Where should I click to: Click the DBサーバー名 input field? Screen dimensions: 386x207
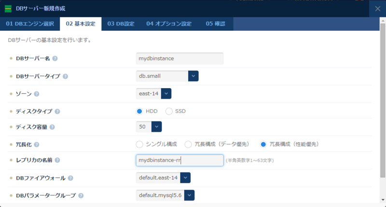pos(179,58)
